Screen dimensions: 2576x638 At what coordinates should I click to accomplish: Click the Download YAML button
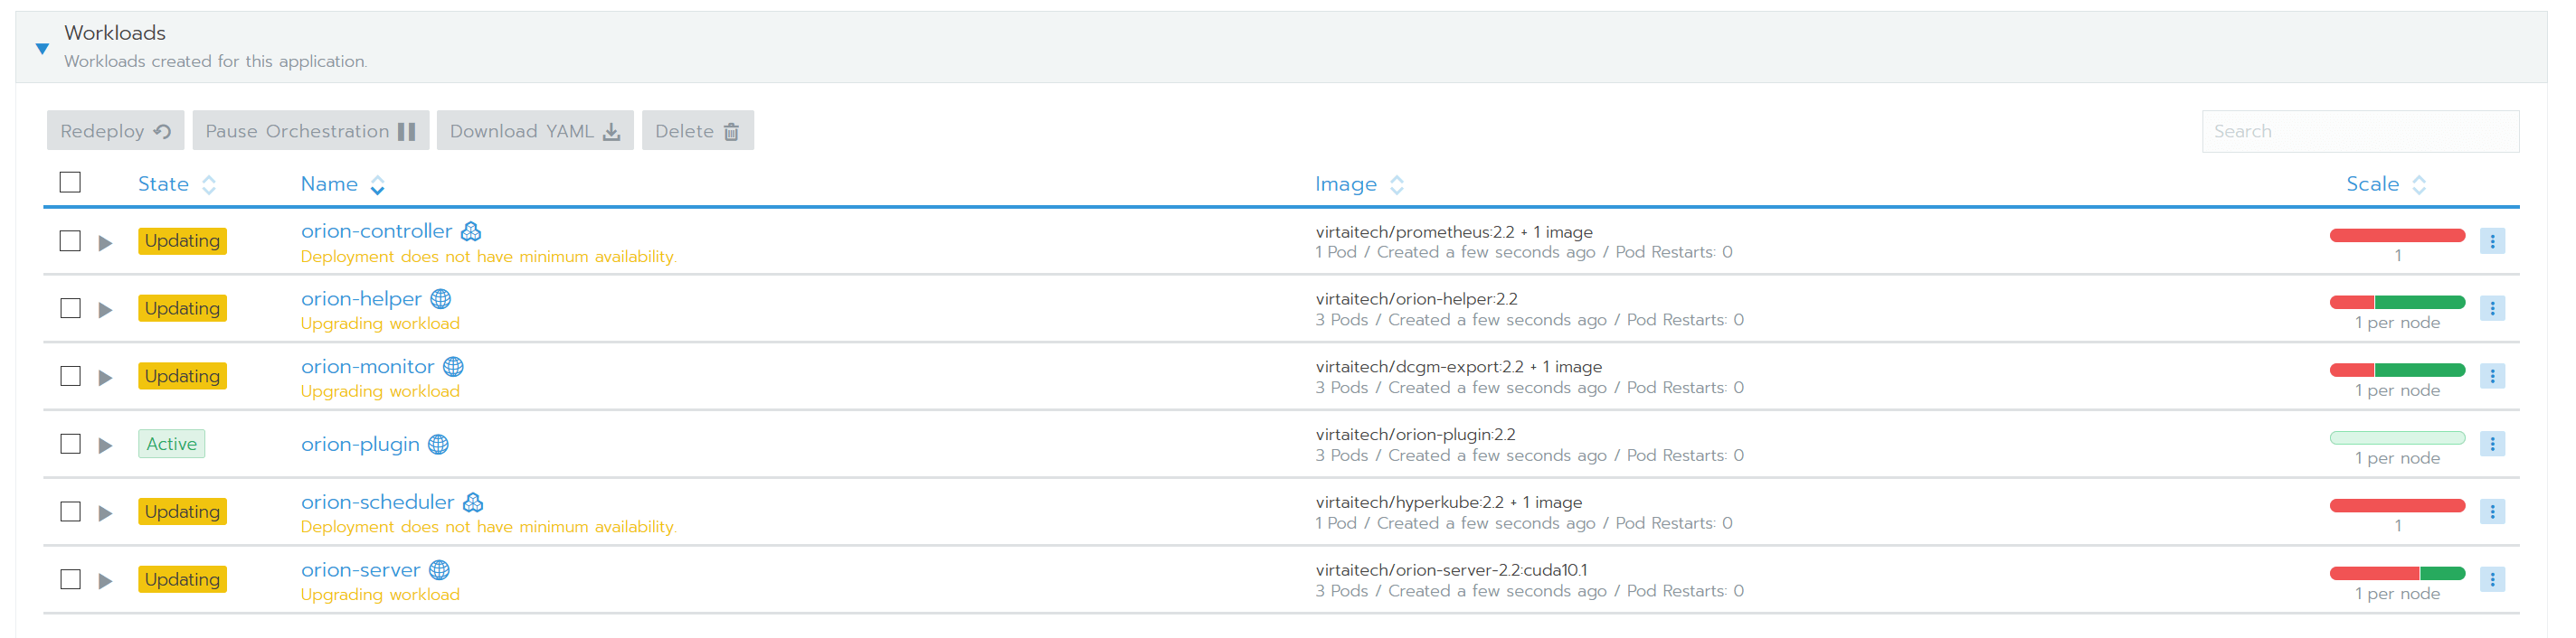click(534, 131)
